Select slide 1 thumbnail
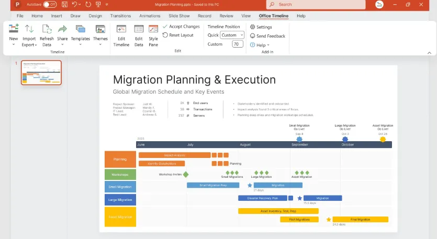437x239 pixels. pos(41,73)
